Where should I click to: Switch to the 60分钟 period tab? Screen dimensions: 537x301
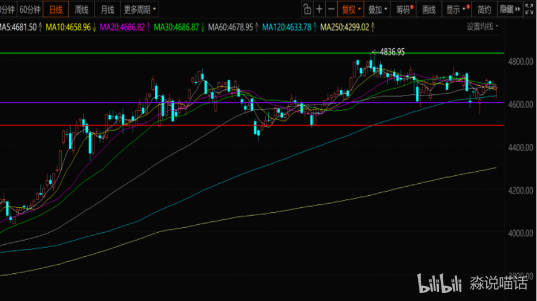(x=30, y=10)
